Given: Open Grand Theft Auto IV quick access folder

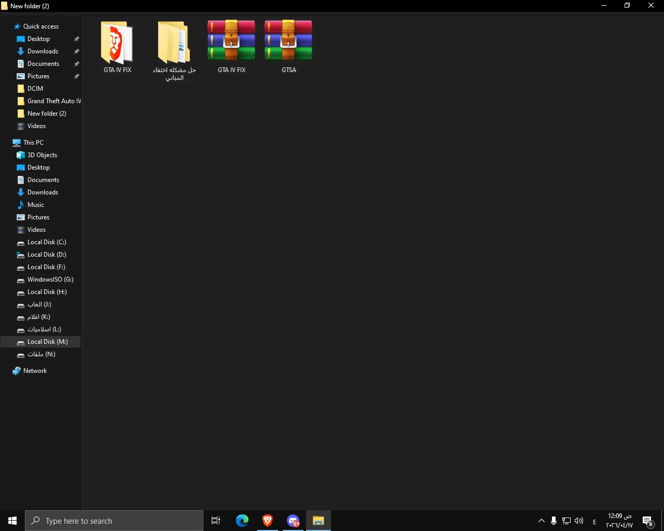Looking at the screenshot, I should [54, 101].
